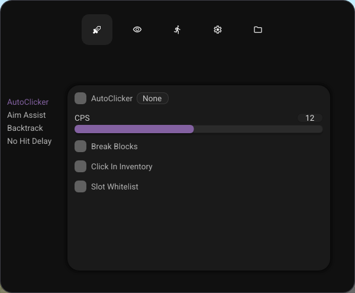
Task: Open the No Hit Delay module
Action: [x=30, y=141]
